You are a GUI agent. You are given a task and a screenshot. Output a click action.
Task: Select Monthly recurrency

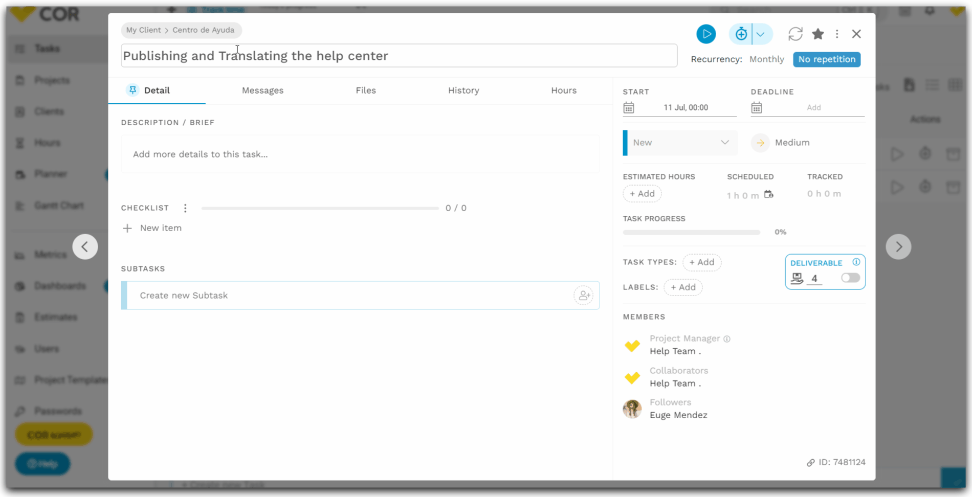(x=766, y=59)
